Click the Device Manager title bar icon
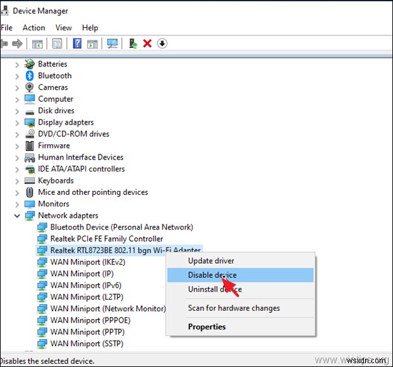 4,11
